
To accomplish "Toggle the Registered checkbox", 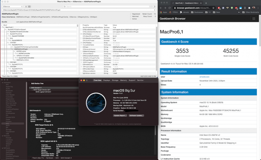I will tap(130, 14).
